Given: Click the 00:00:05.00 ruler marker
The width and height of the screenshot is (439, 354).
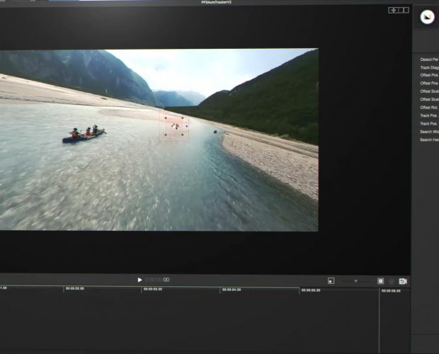Looking at the screenshot, I should point(311,290).
